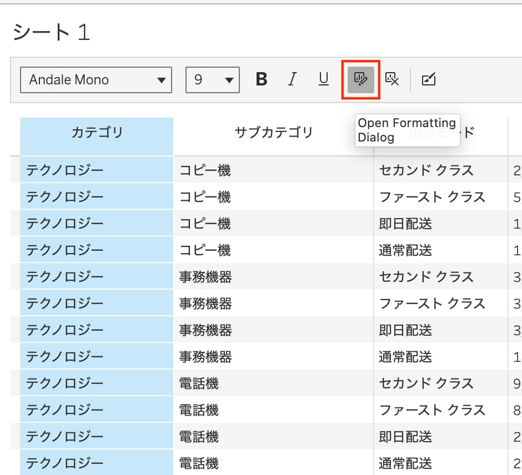
Task: Open the font size 9 dropdown
Action: pos(213,80)
